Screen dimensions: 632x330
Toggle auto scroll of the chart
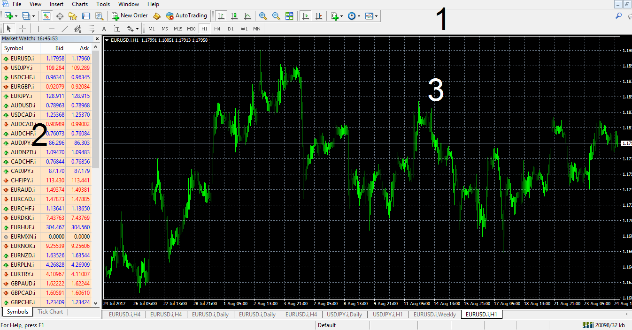306,15
